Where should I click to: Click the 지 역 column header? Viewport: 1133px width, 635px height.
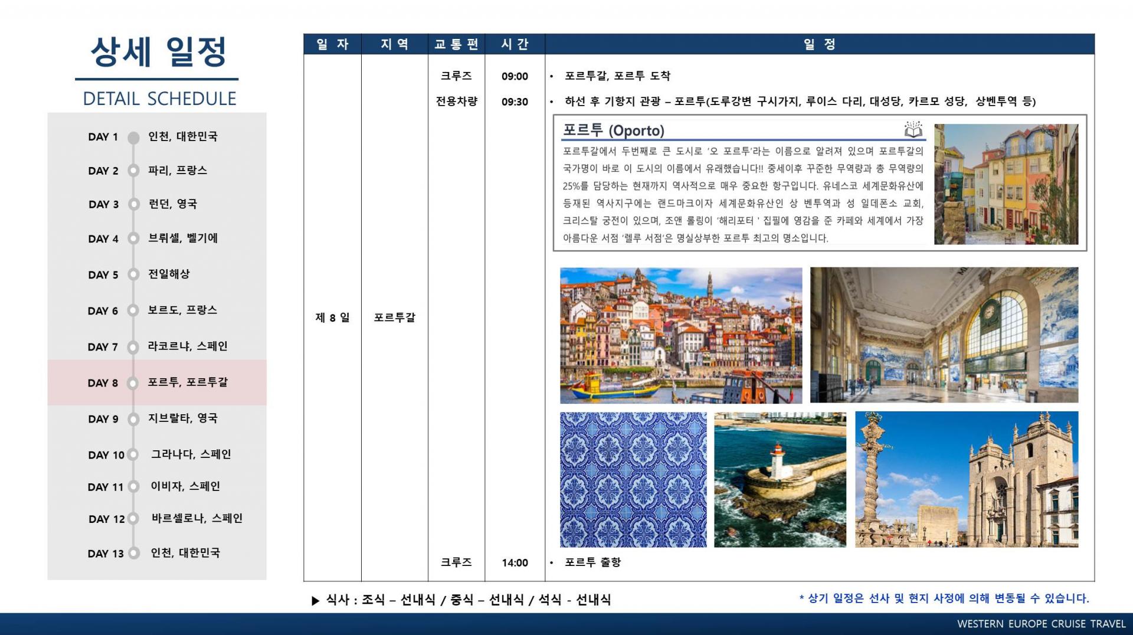click(394, 44)
